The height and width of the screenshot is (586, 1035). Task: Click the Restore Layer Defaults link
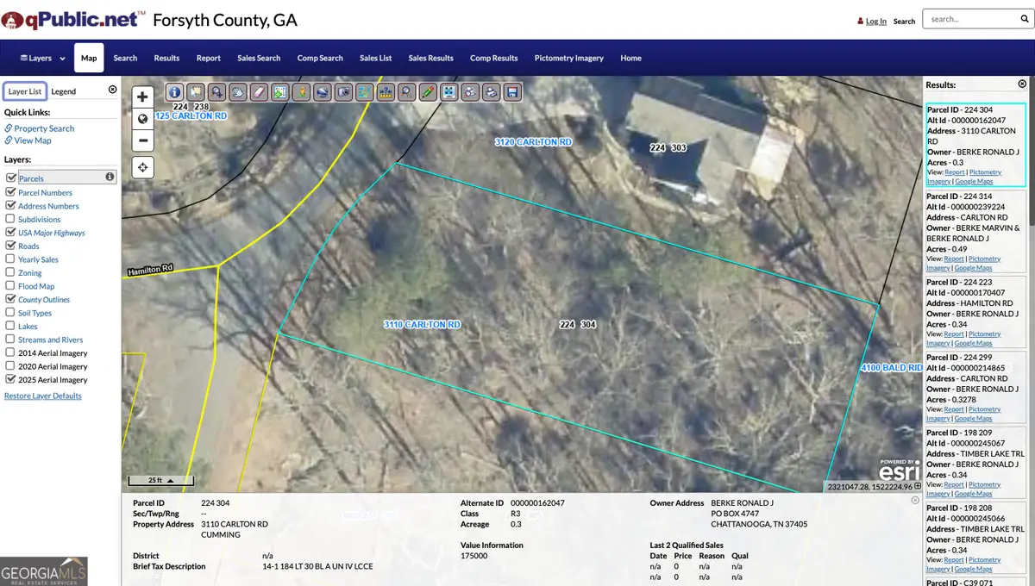[x=43, y=396]
